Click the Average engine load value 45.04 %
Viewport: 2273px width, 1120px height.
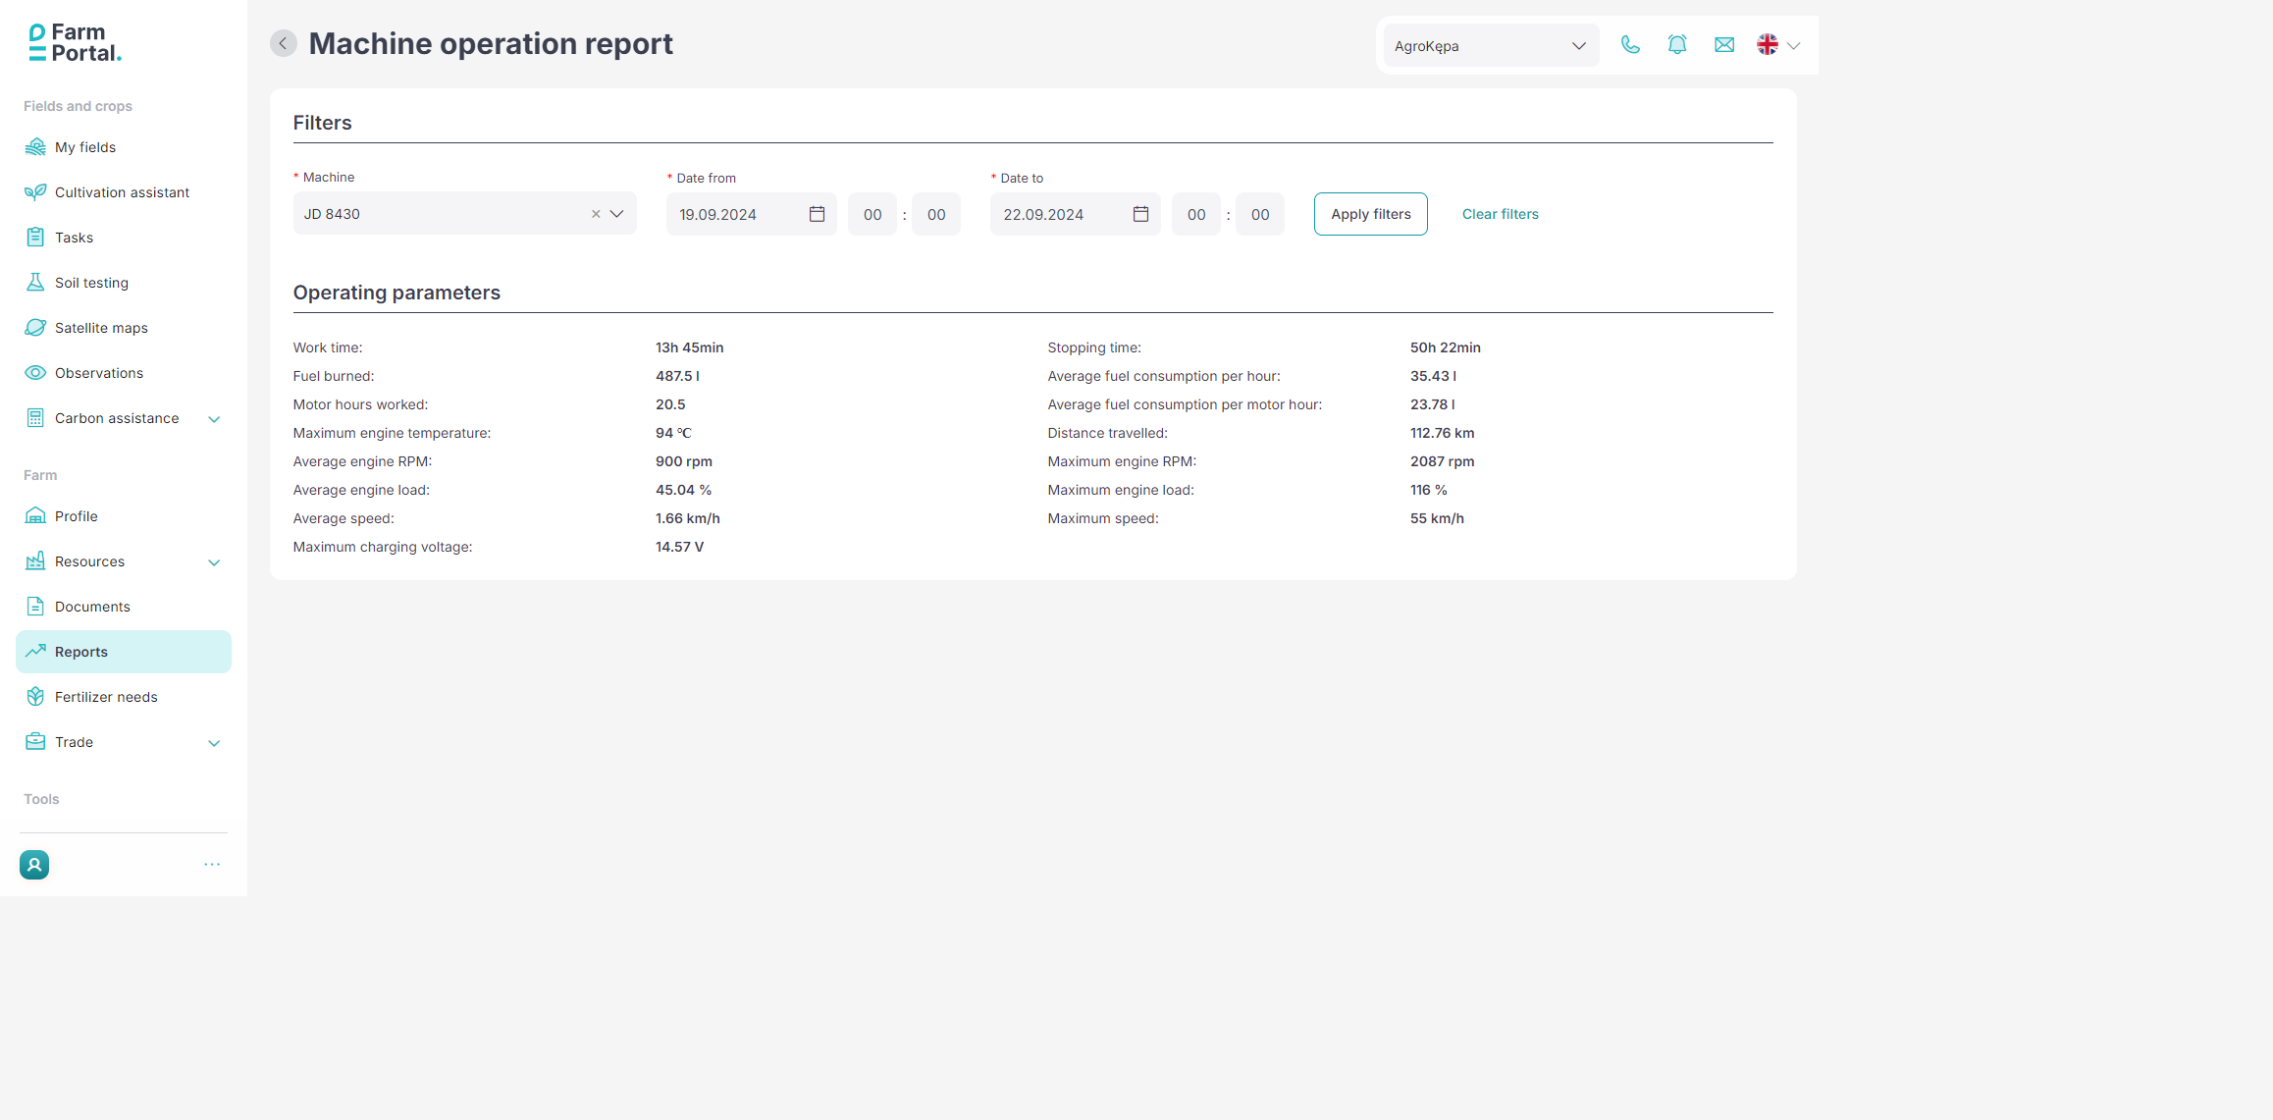(683, 490)
